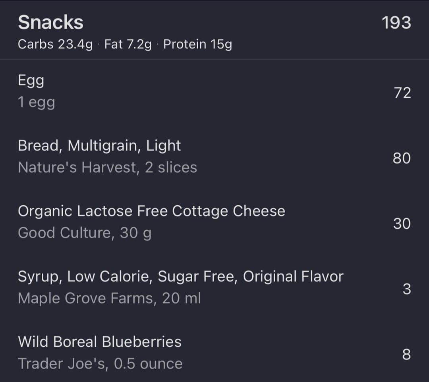This screenshot has width=429, height=382.
Task: Tap the Snacks total 193 calories
Action: click(x=396, y=22)
